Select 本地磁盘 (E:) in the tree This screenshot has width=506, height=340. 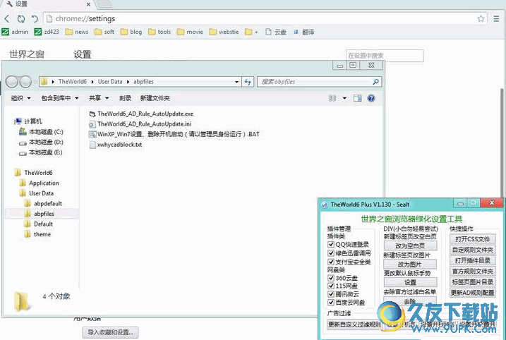point(41,152)
